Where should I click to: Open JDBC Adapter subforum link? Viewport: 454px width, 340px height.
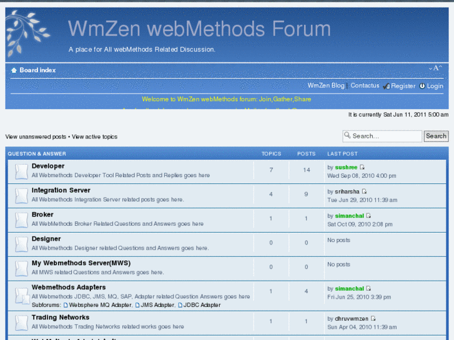[202, 305]
